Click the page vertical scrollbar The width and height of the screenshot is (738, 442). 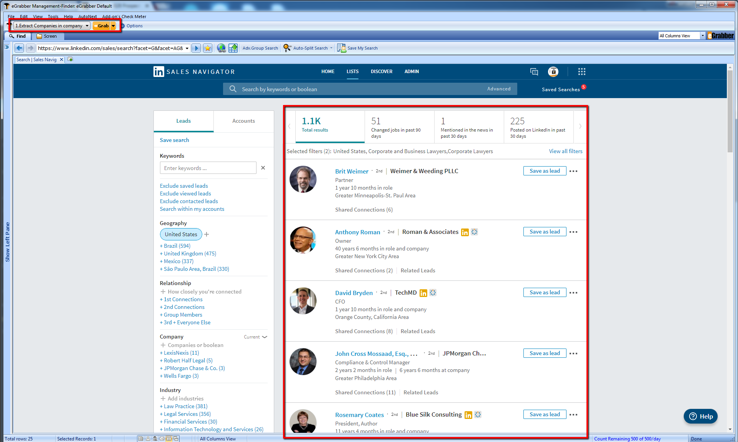tap(730, 112)
